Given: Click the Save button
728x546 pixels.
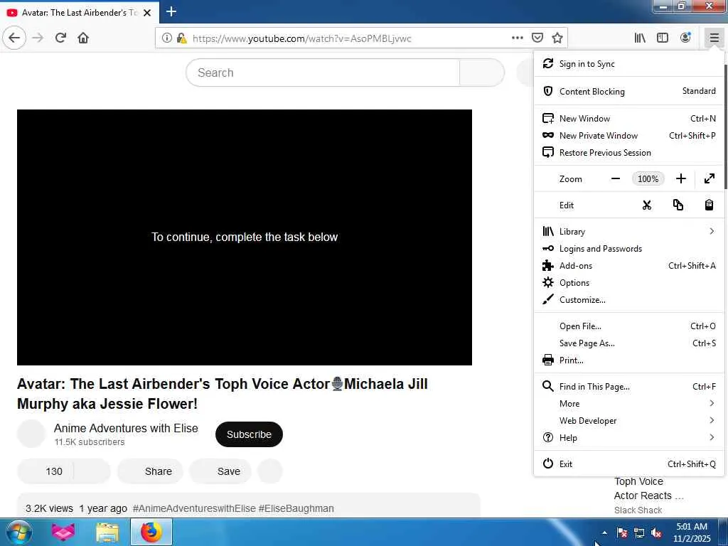Looking at the screenshot, I should click(x=220, y=471).
